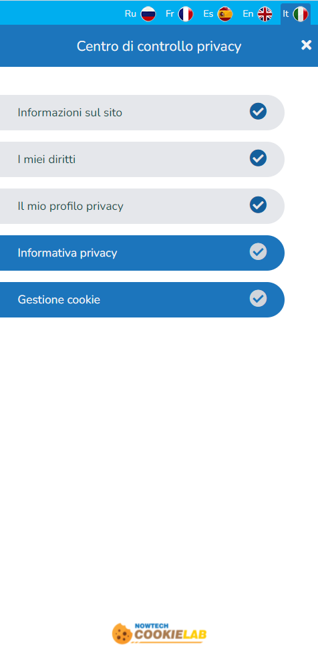Expand the Informazioni sul sito section
318x651 pixels.
click(142, 112)
